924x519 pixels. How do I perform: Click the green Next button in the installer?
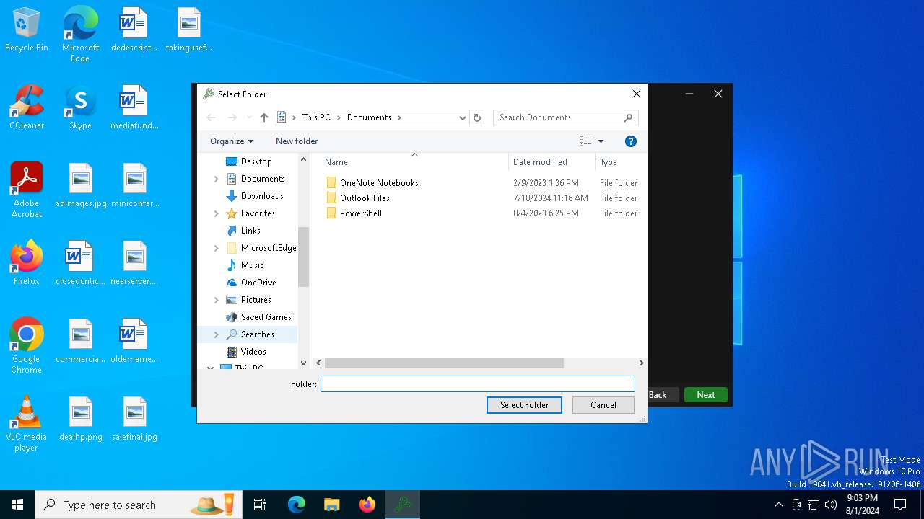pos(706,395)
